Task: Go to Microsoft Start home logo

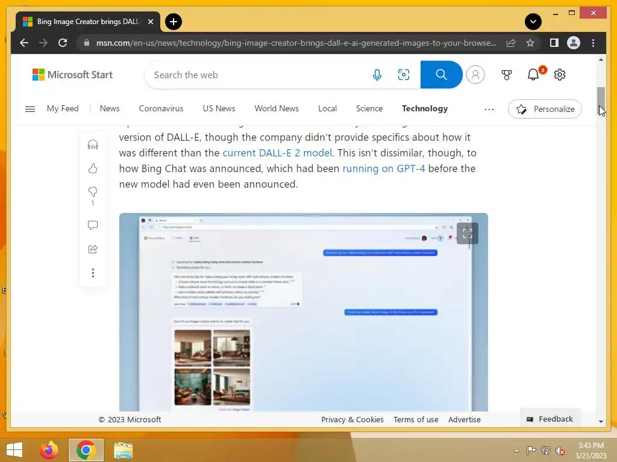Action: [x=72, y=75]
